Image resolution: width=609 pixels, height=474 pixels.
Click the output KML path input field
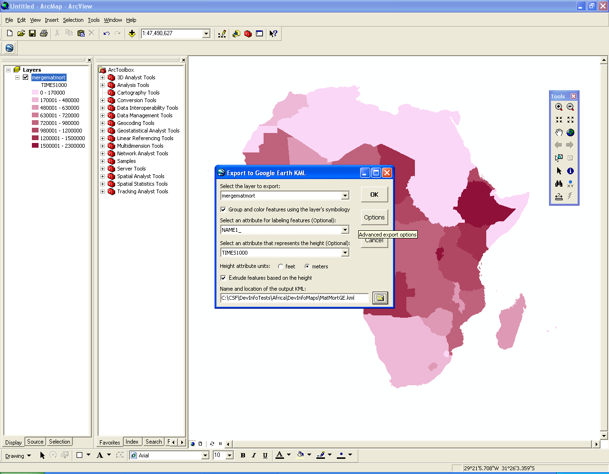[x=295, y=298]
